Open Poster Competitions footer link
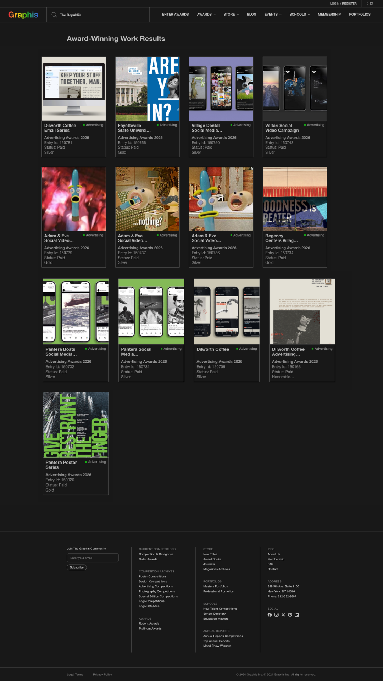Viewport: 383px width, 681px height. (152, 576)
